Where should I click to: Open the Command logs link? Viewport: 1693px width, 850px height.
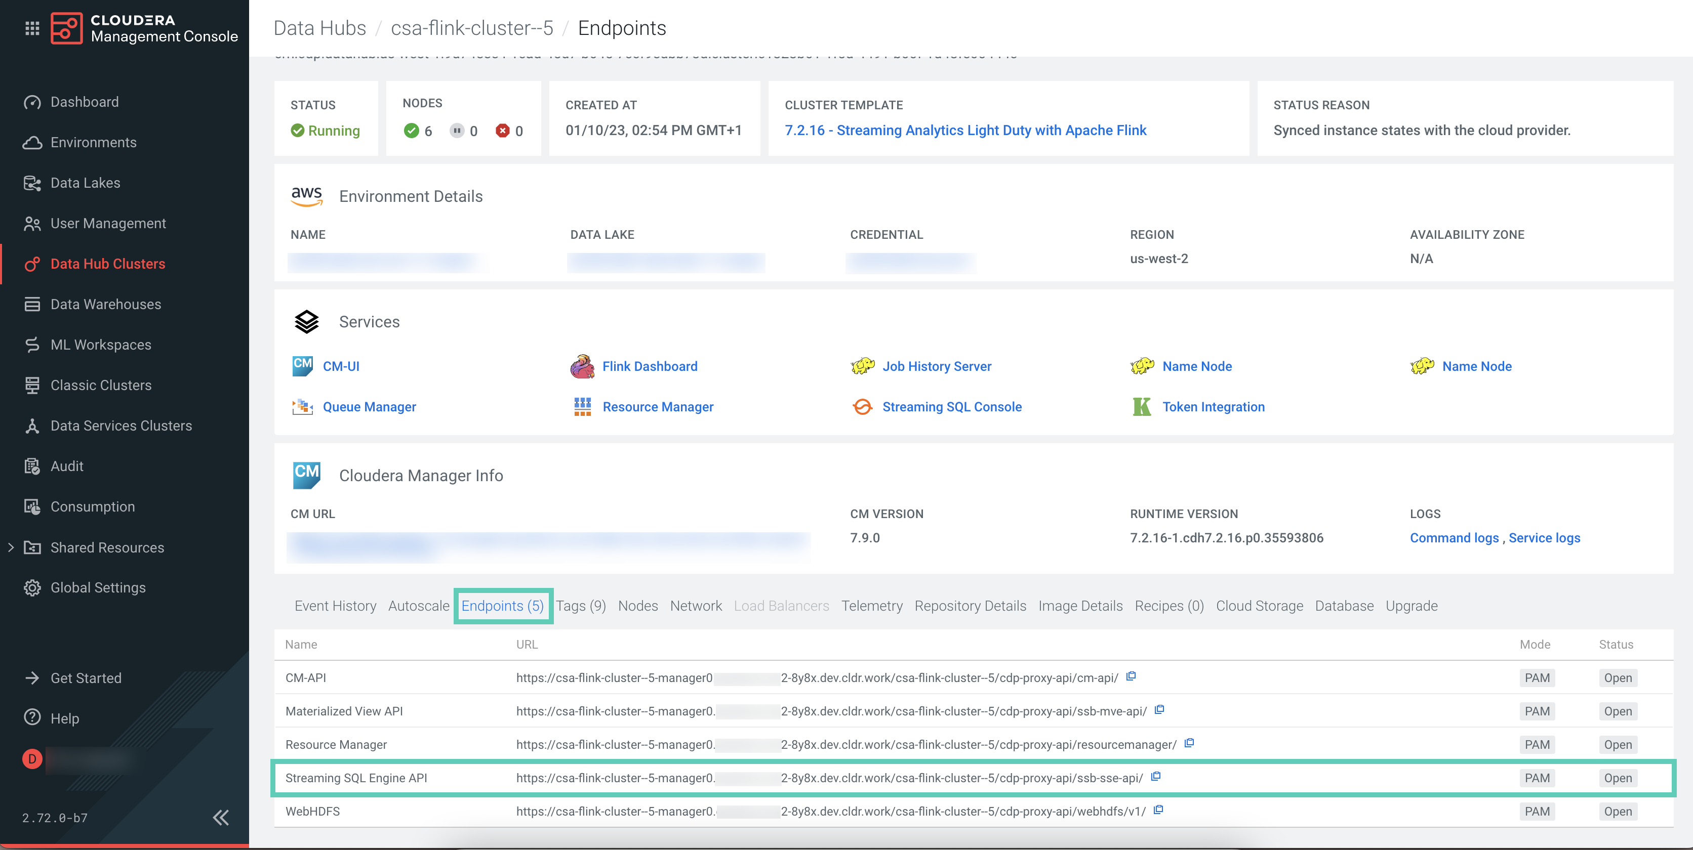(x=1454, y=538)
